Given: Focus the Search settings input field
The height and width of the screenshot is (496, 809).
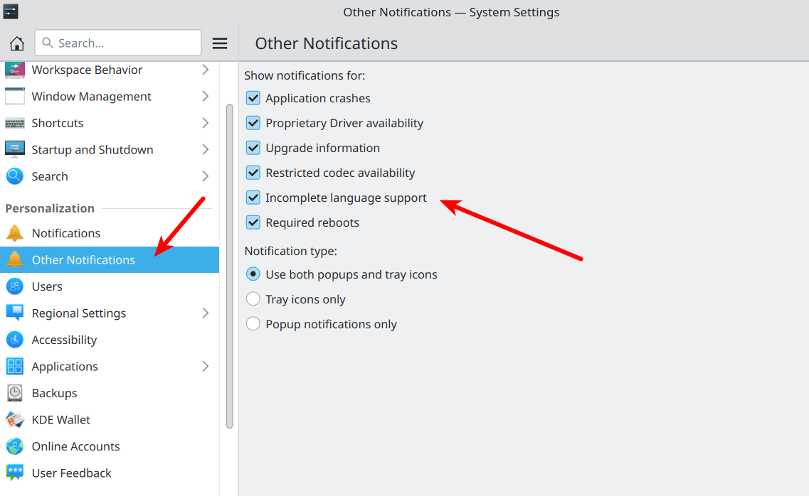Looking at the screenshot, I should [117, 43].
